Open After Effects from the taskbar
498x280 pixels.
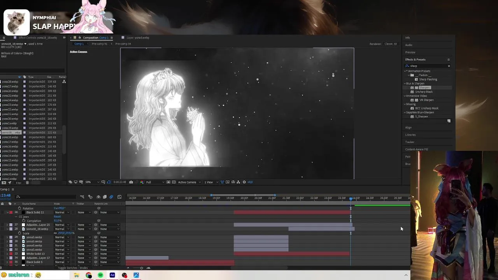(x=112, y=275)
